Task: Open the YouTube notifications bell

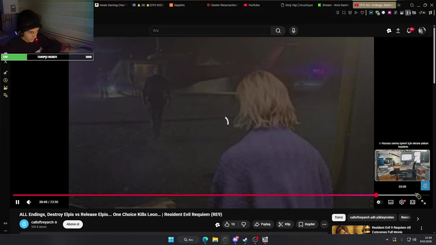Action: pos(409,31)
